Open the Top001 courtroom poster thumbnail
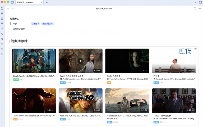This screenshot has width=203, height=127. click(x=174, y=100)
